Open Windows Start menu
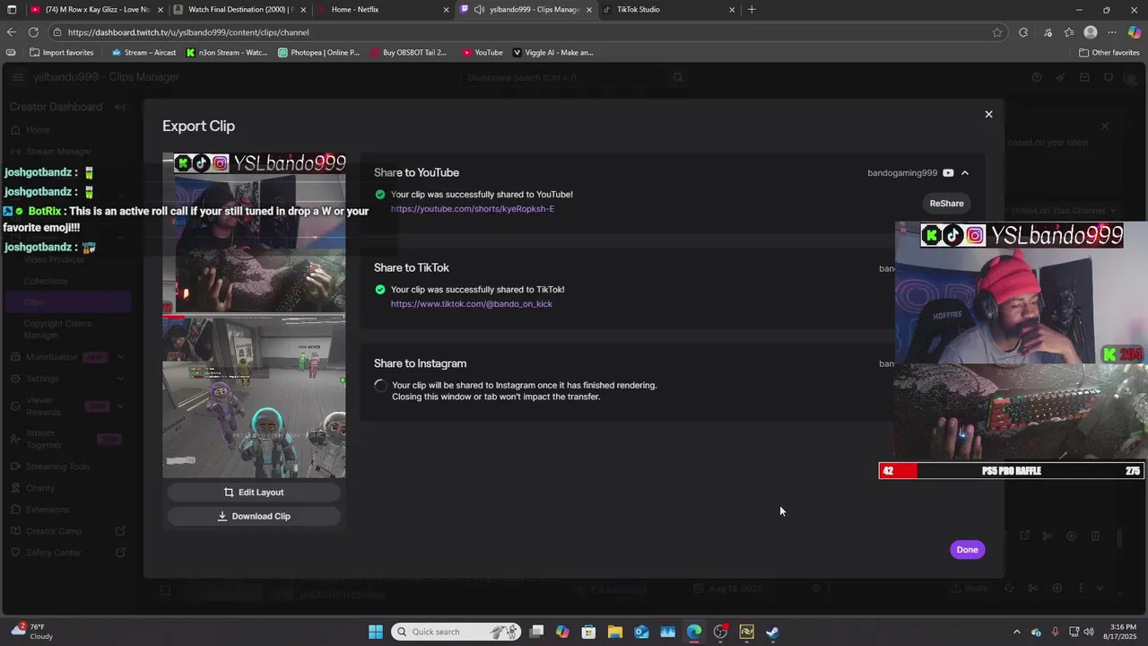The height and width of the screenshot is (646, 1148). tap(376, 632)
